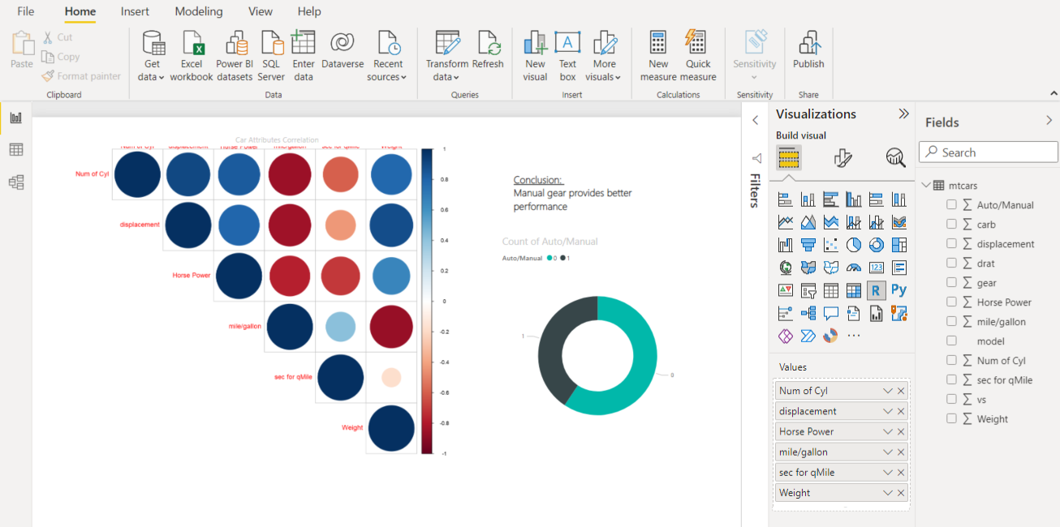Open the Help tab
This screenshot has height=527, width=1060.
309,11
